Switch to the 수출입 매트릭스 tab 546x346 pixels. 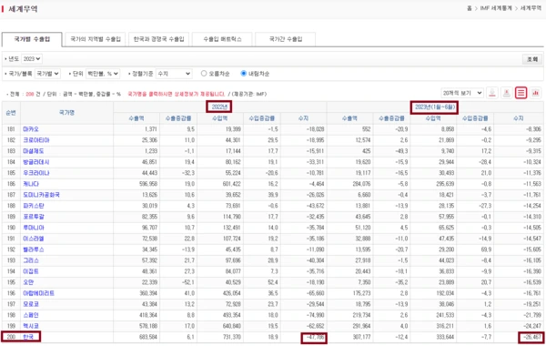tap(222, 39)
